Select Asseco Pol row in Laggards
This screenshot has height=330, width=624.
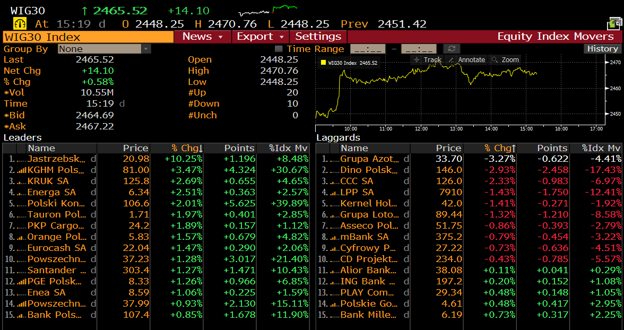(x=469, y=225)
